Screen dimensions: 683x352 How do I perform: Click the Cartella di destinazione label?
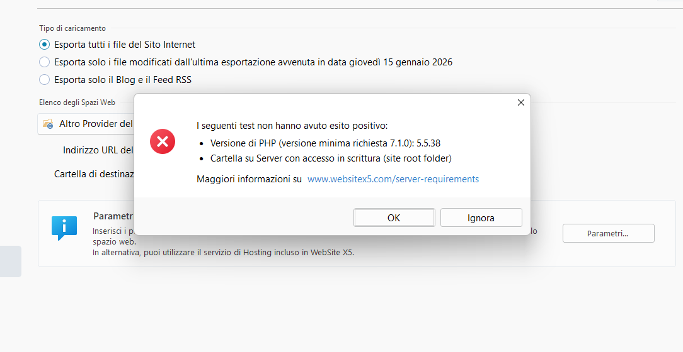[x=94, y=173]
